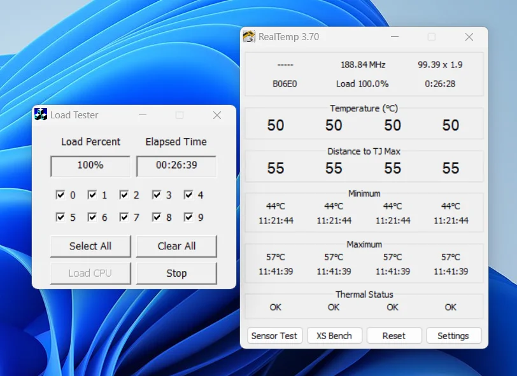Screen dimensions: 517x376
Task: Click the Load Tester window title
Action: (74, 115)
